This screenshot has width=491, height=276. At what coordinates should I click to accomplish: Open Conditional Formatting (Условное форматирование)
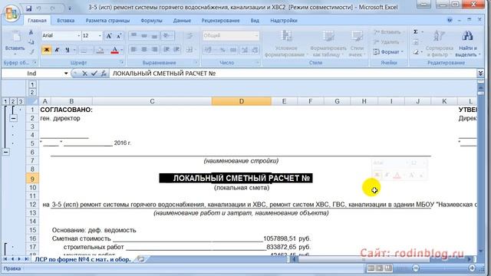pos(285,44)
